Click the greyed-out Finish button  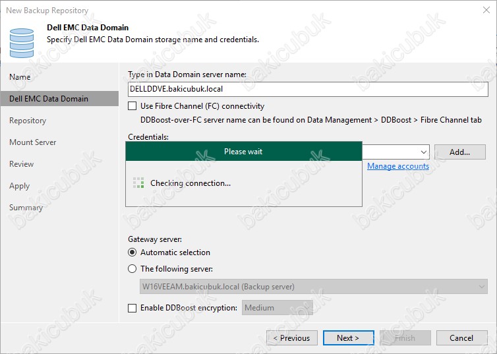point(405,338)
